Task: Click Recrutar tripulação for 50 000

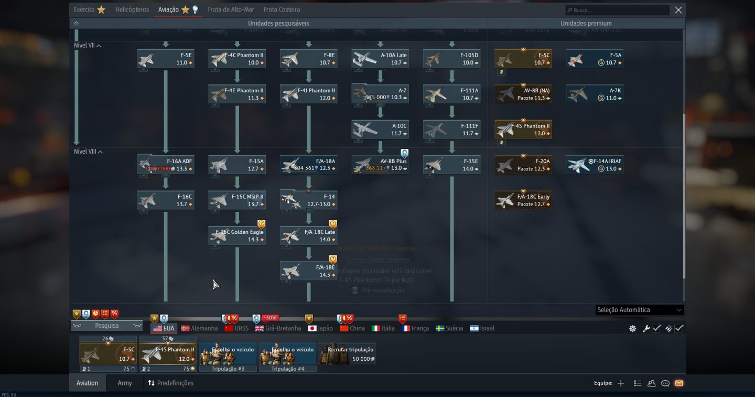Action: (347, 354)
